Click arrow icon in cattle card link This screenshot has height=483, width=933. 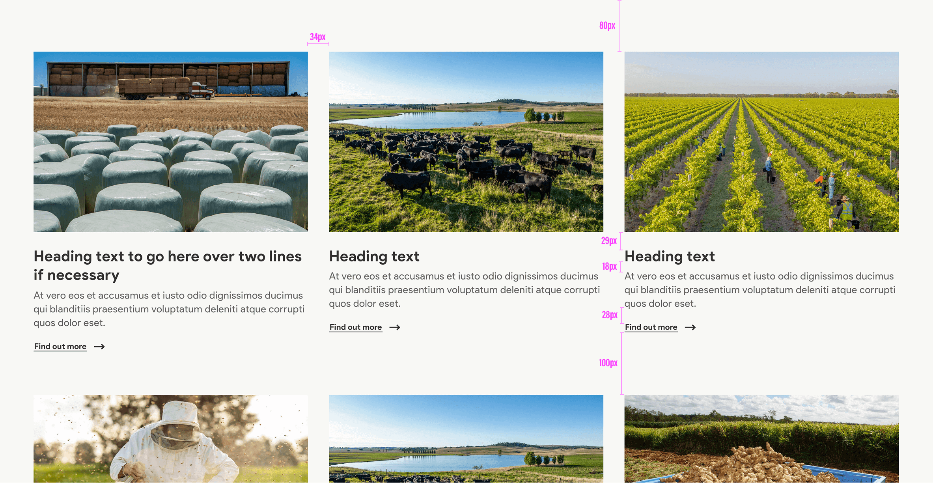(395, 327)
